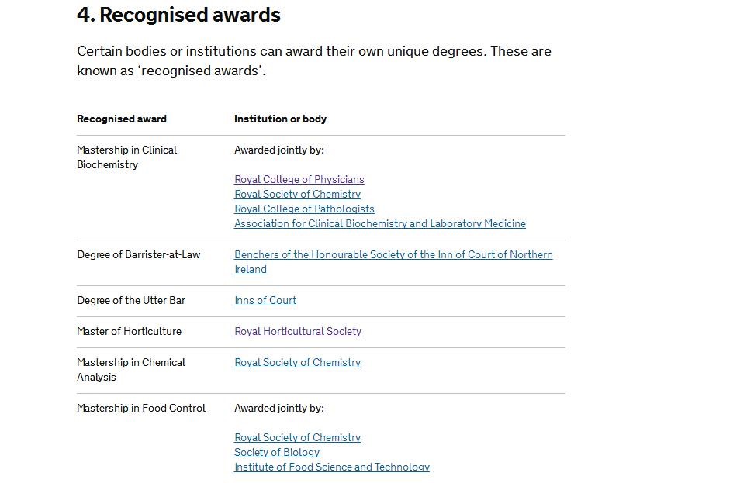This screenshot has height=483, width=747.
Task: Click the Mastership in Chemical Analysis label
Action: tap(130, 369)
